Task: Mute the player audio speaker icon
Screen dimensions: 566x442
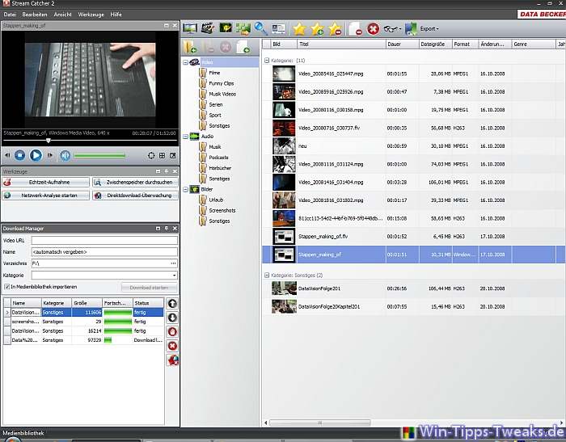Action: click(65, 155)
